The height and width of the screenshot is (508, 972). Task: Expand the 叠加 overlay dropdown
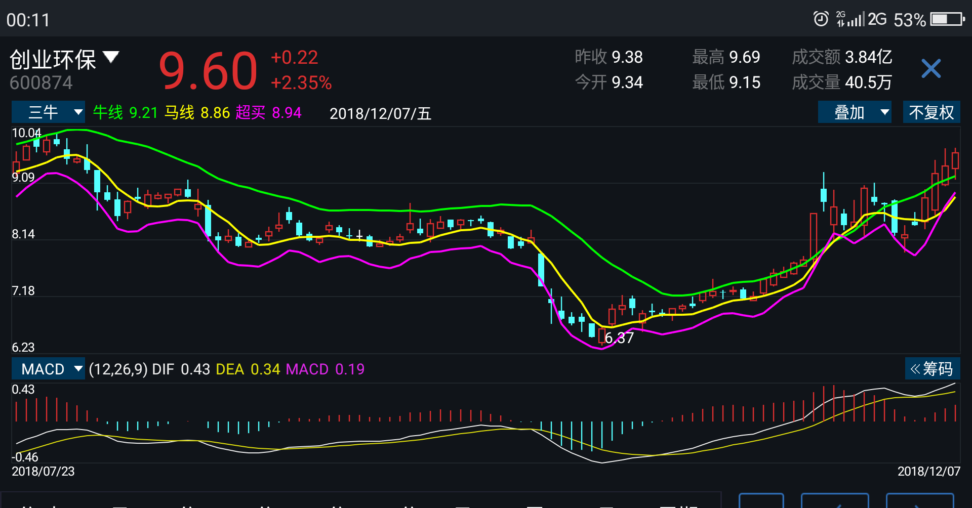click(855, 112)
